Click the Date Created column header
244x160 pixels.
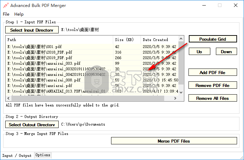(160, 40)
